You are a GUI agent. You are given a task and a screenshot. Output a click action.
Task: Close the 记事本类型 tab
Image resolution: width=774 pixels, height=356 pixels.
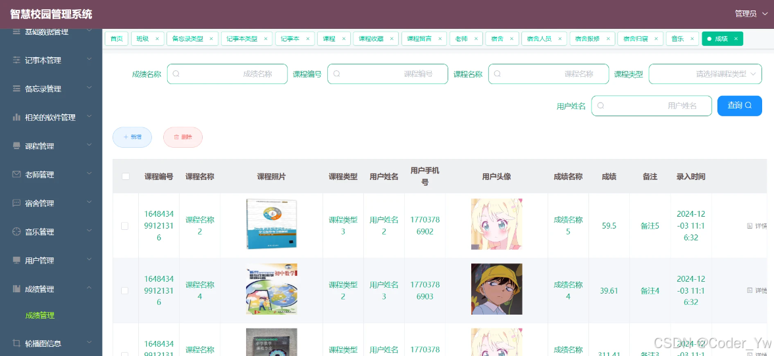[266, 39]
